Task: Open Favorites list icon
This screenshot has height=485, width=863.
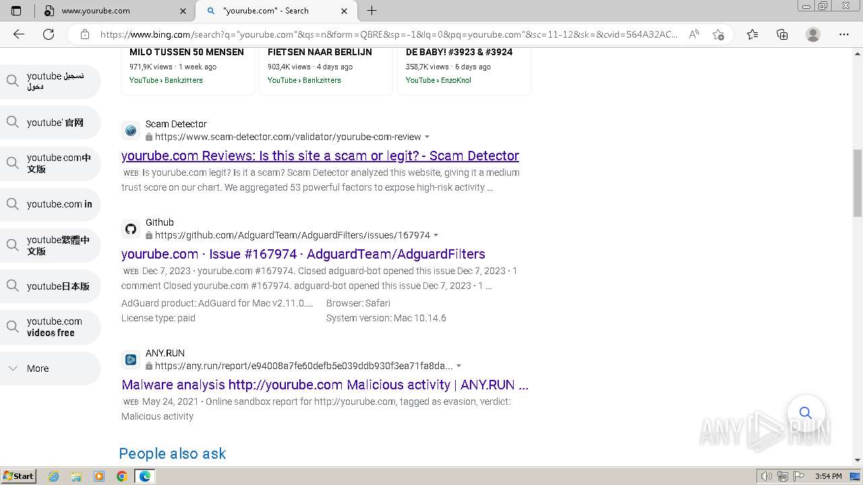Action: (752, 34)
